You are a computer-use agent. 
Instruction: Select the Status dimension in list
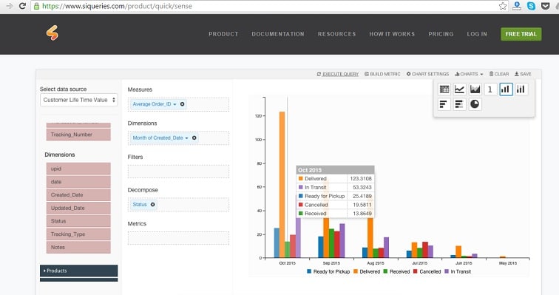(78, 221)
